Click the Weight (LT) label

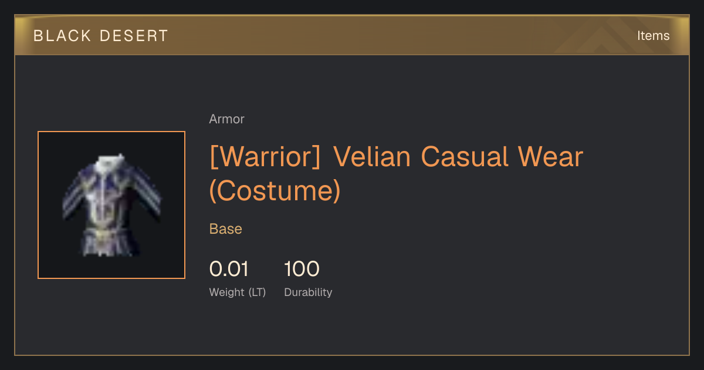pos(238,292)
